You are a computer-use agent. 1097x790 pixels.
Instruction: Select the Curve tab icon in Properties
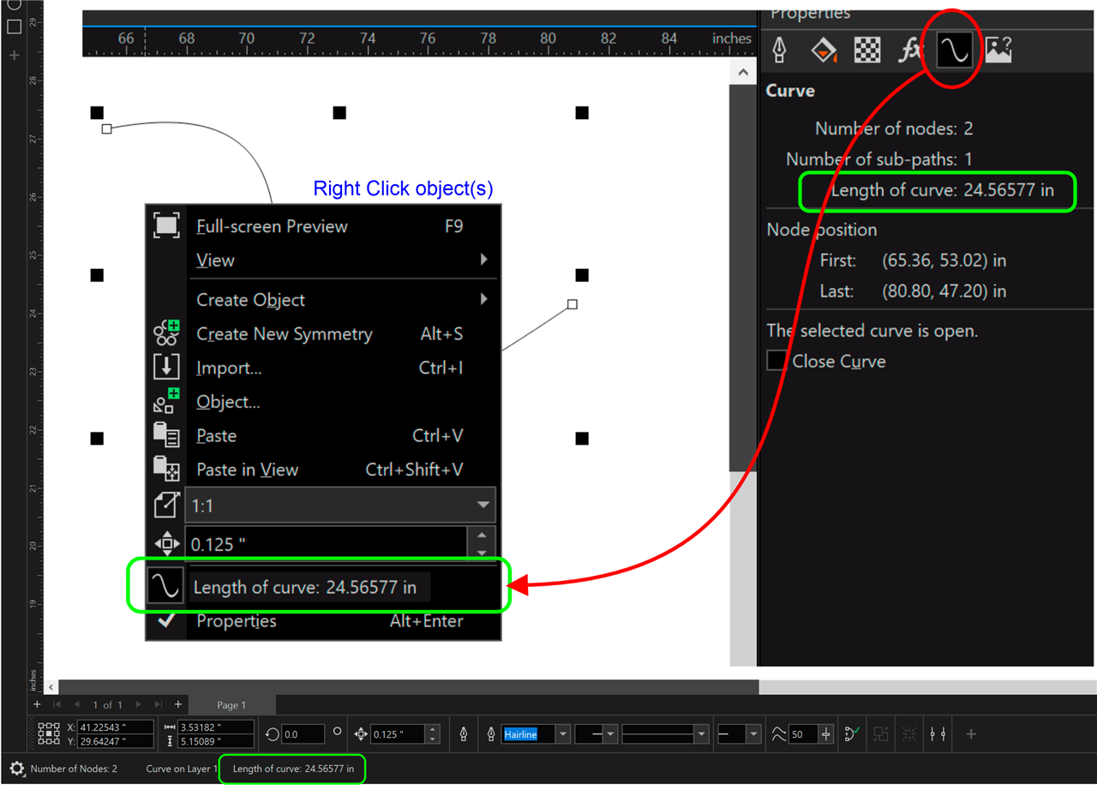pyautogui.click(x=954, y=51)
